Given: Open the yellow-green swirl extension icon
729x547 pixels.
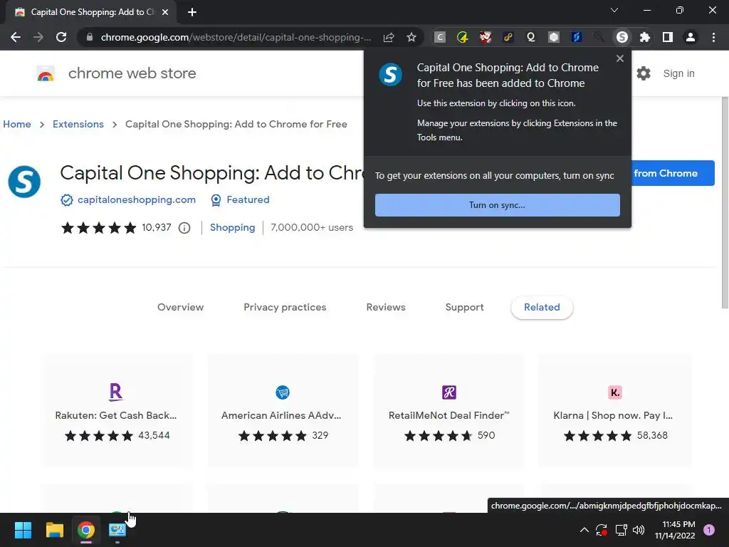Looking at the screenshot, I should point(462,37).
